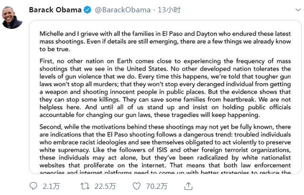
Task: Retweet using the retweet arrows icon
Action: 85,186
